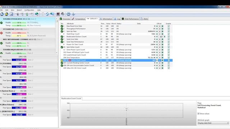Select the Reallocation Event Count graph tab

[71, 99]
